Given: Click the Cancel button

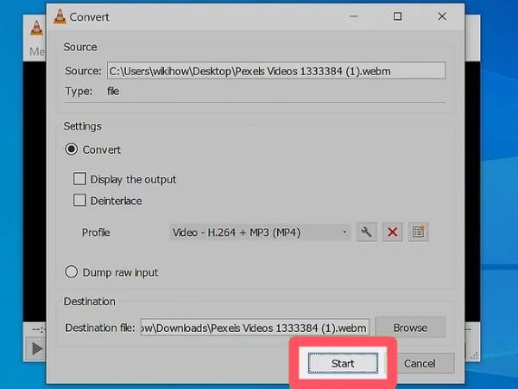Looking at the screenshot, I should (420, 363).
